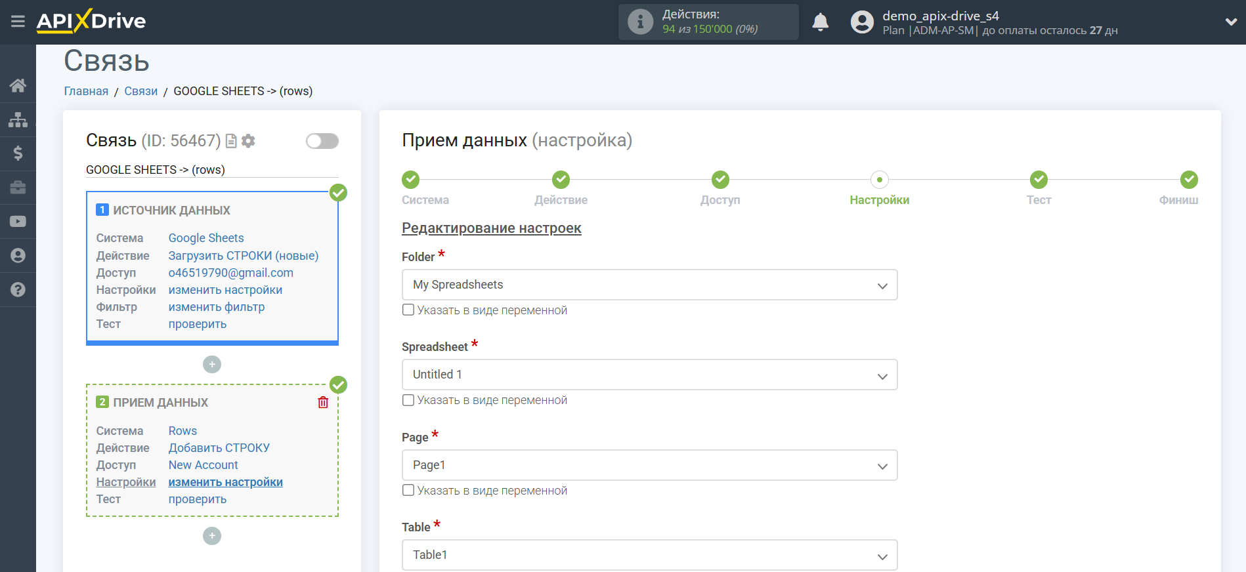Click the o46519790@gmail.com access link
The height and width of the screenshot is (572, 1246).
point(231,273)
